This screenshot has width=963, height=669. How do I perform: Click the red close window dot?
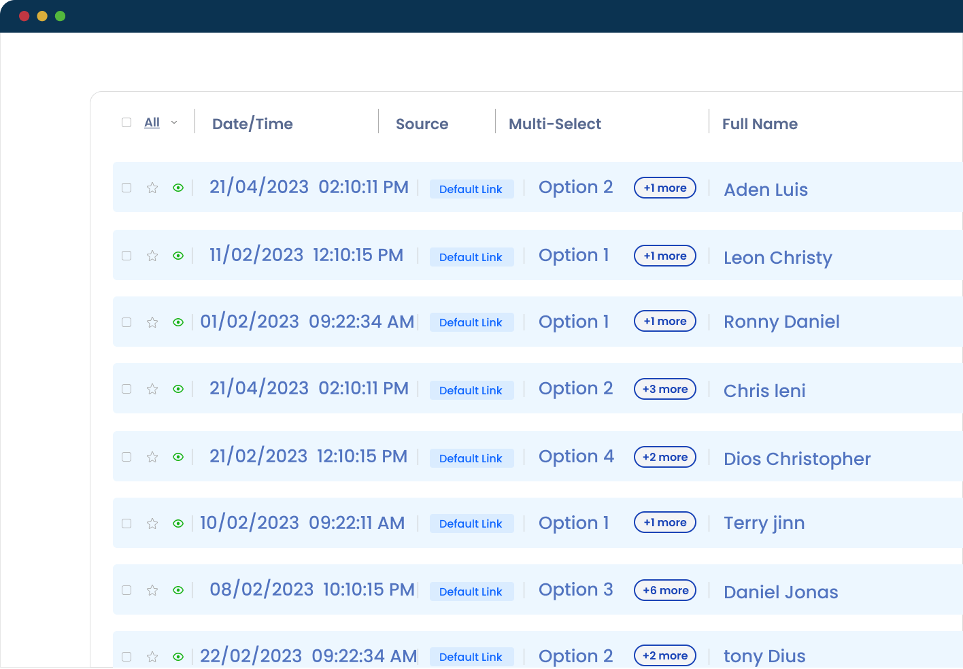point(24,16)
